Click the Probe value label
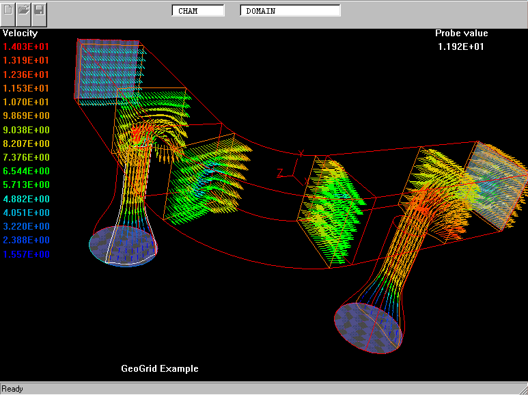528x395 pixels. pos(462,33)
